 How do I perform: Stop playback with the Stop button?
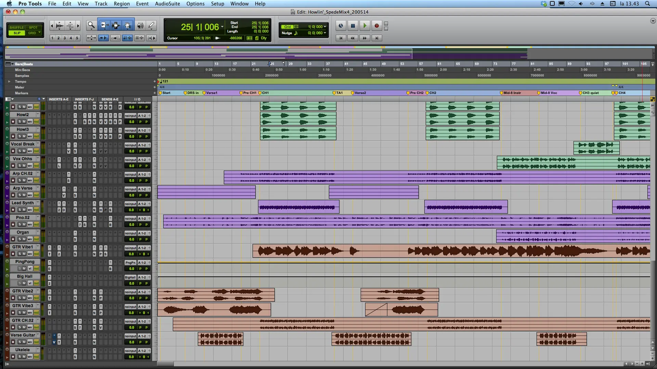[x=353, y=26]
